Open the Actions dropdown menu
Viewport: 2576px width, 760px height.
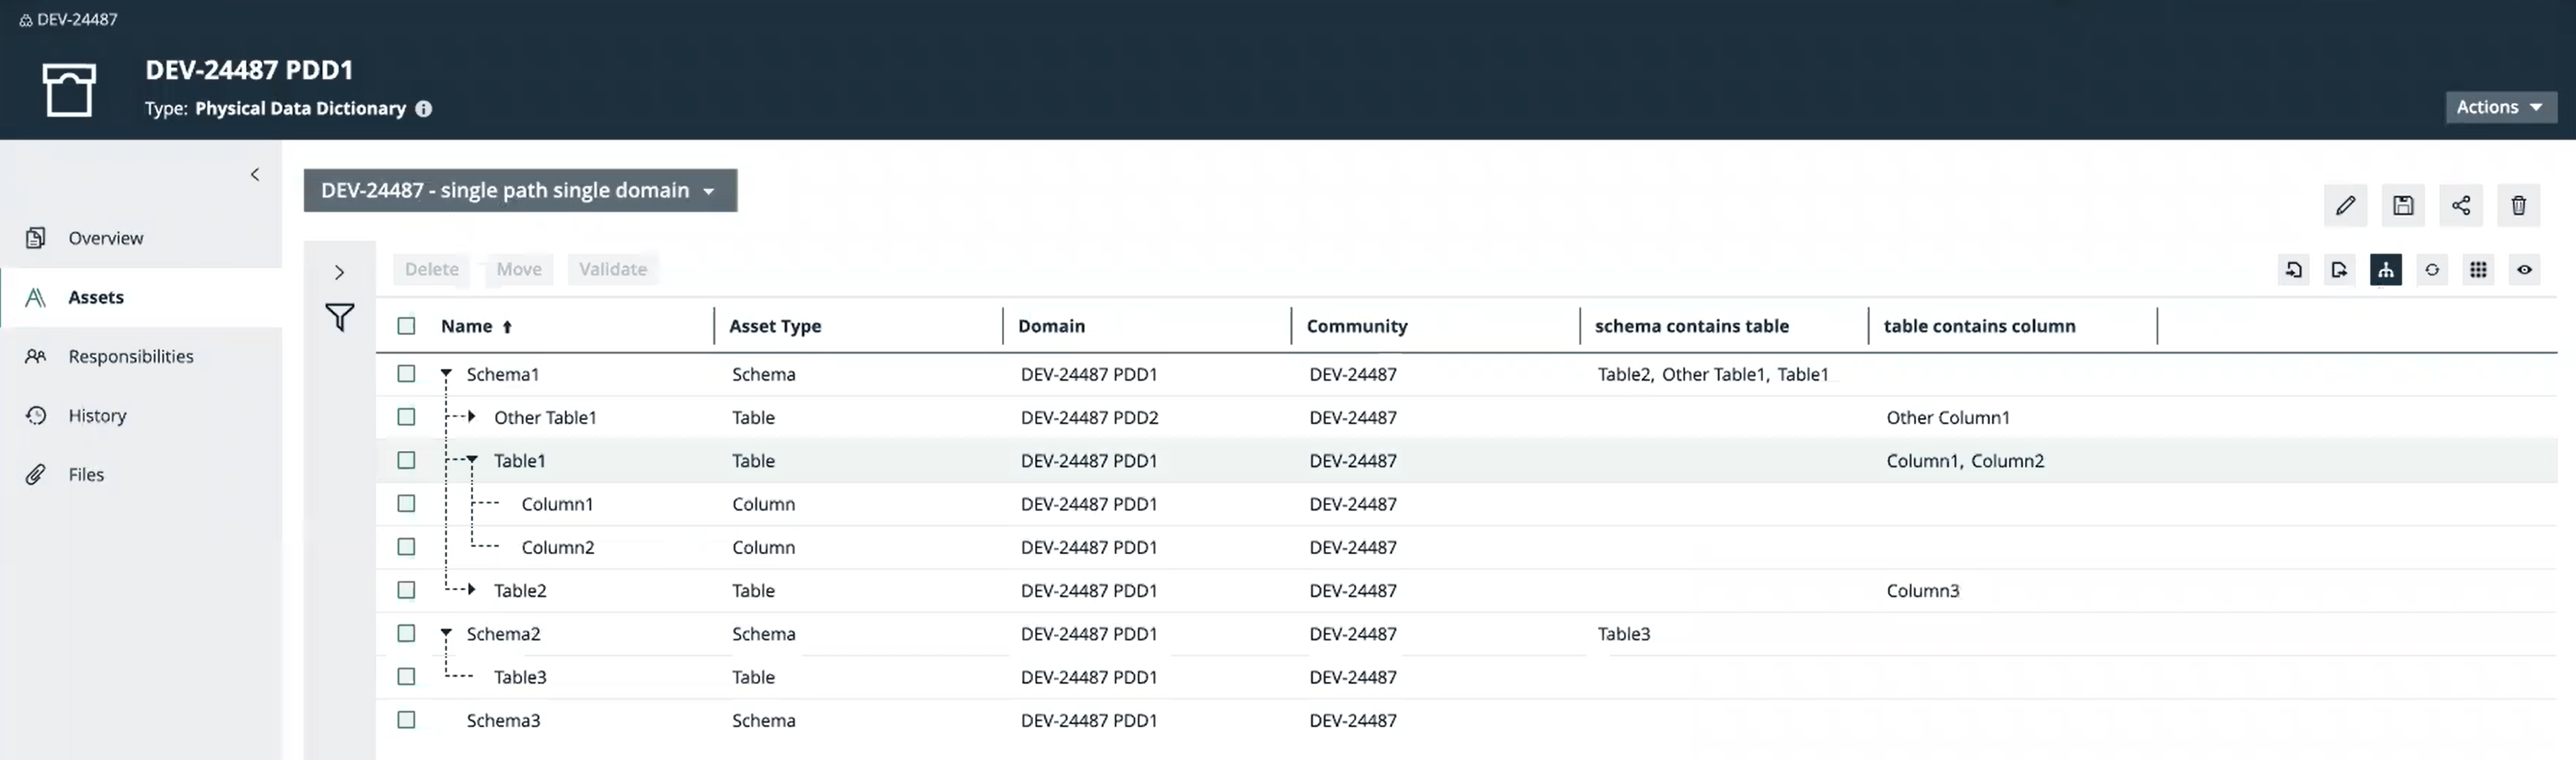(x=2500, y=107)
